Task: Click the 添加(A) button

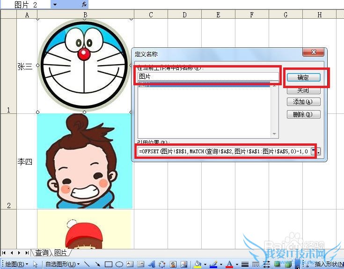Action: click(303, 102)
